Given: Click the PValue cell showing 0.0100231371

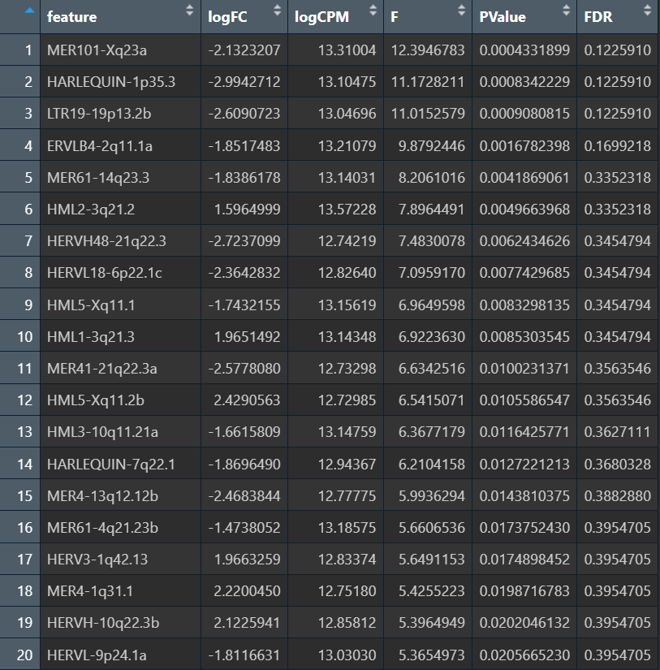Looking at the screenshot, I should [524, 369].
